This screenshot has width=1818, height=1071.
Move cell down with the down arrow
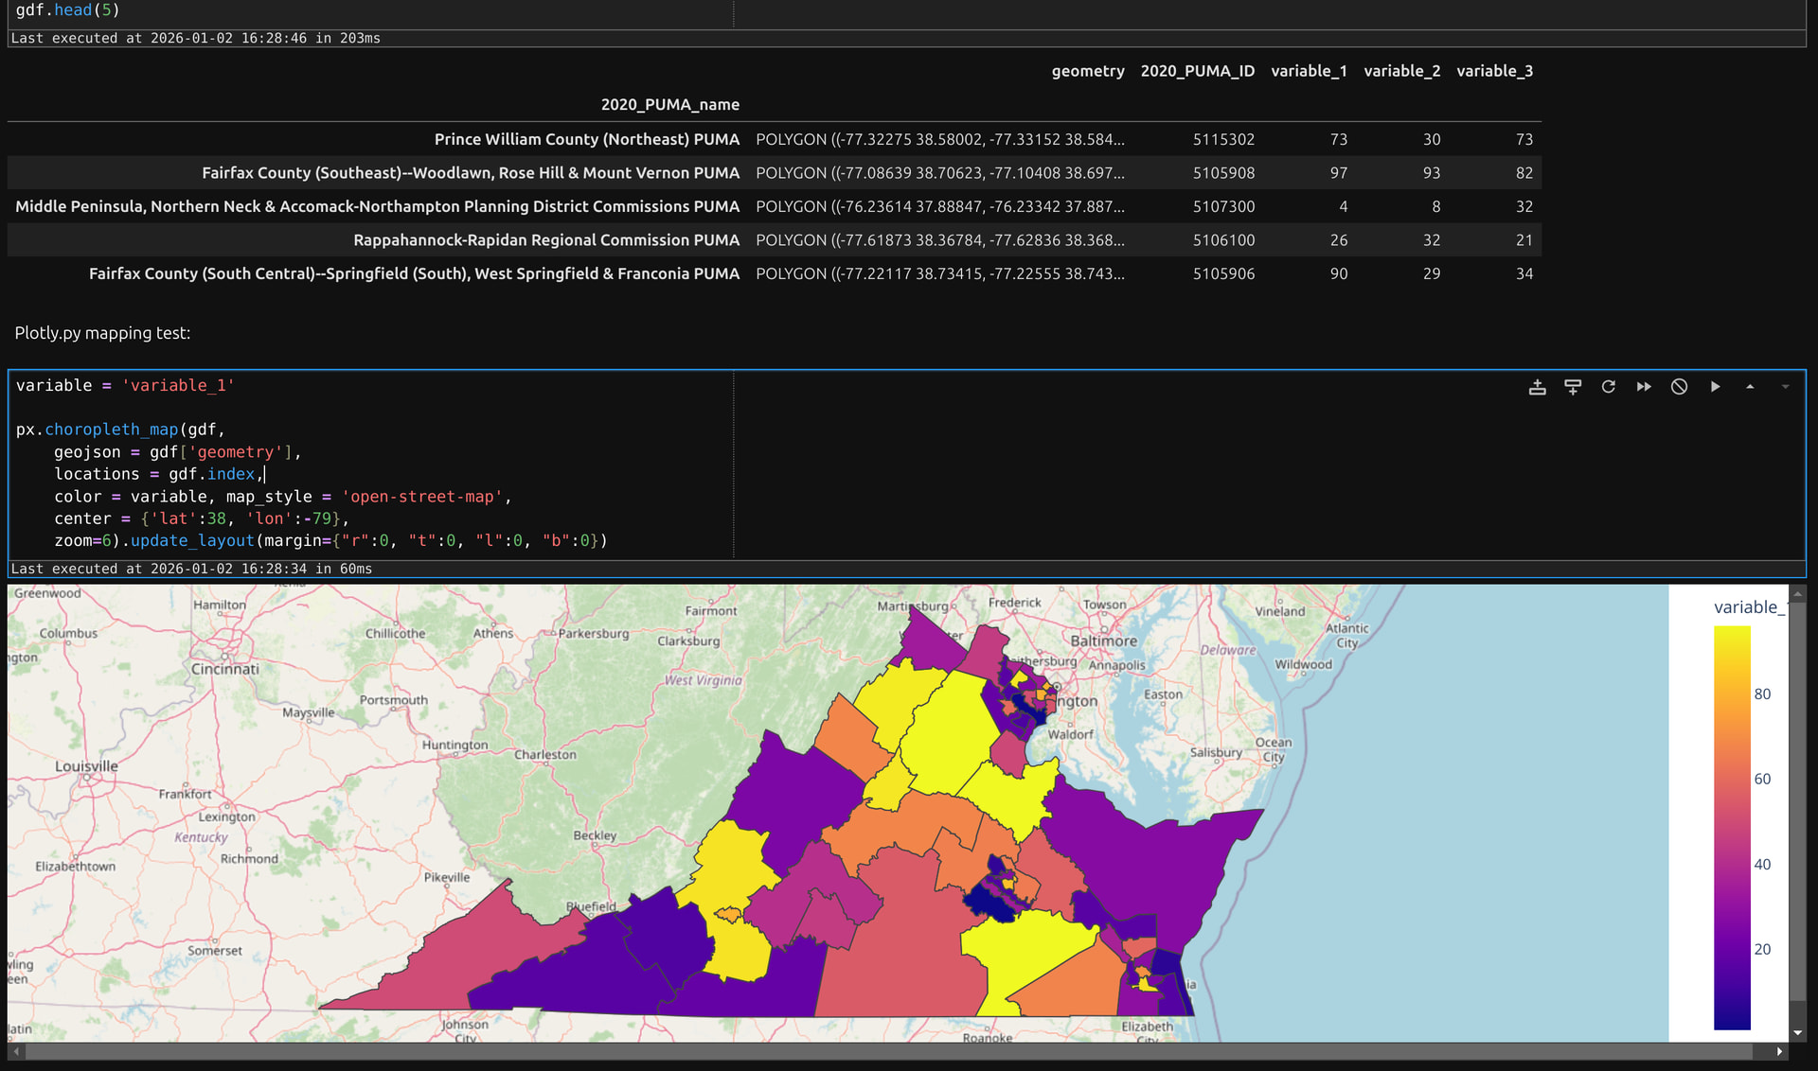[1785, 387]
